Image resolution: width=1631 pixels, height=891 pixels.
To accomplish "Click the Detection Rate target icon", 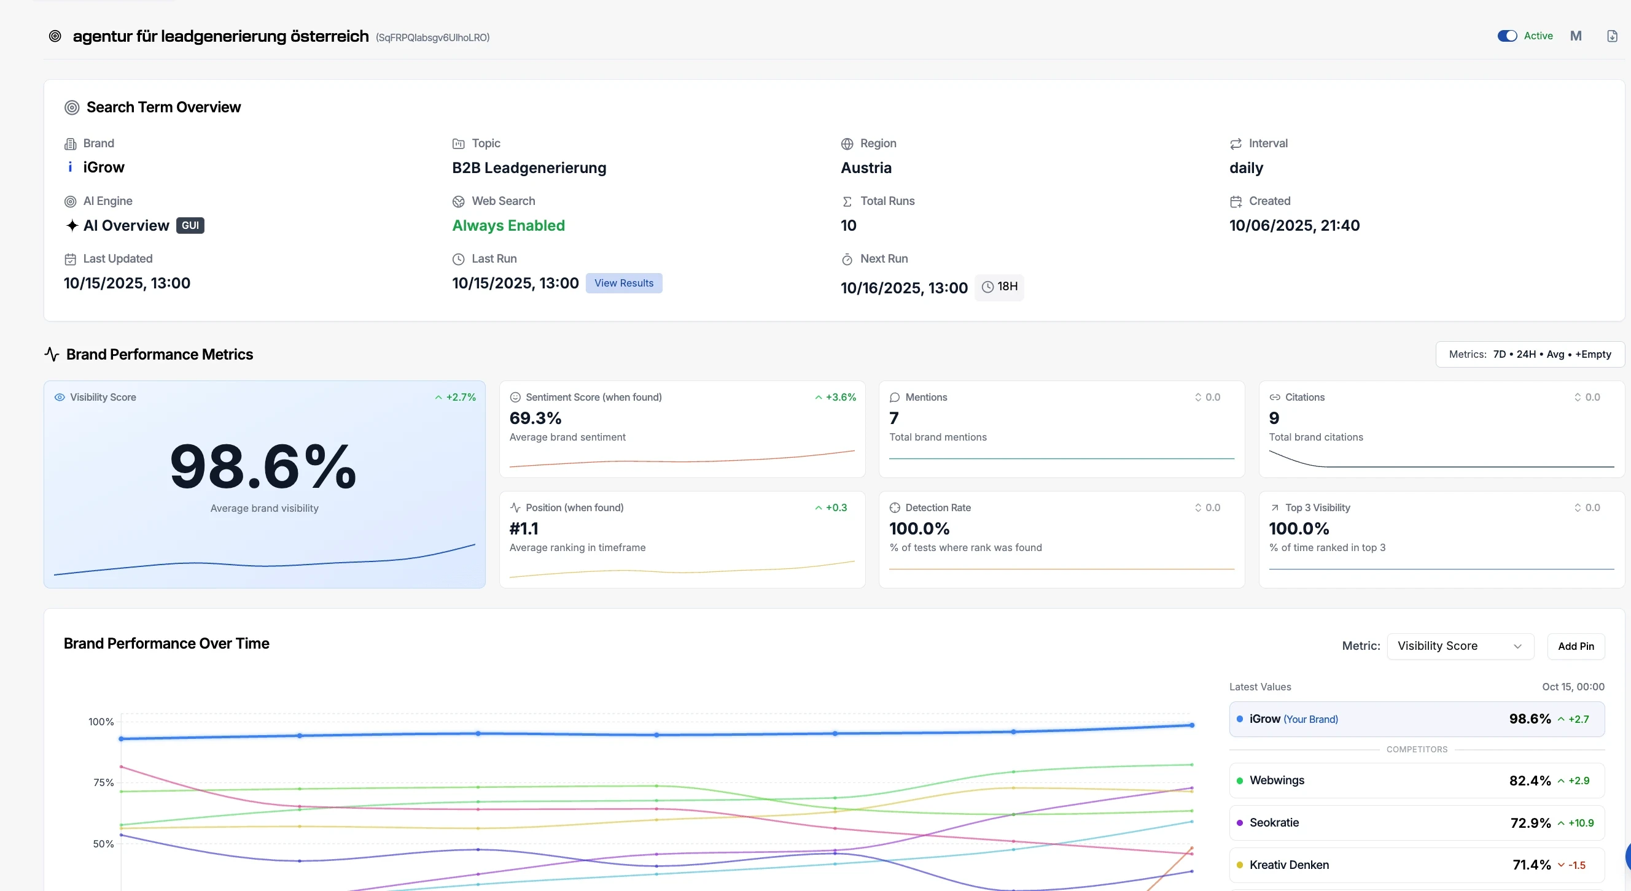I will point(895,507).
